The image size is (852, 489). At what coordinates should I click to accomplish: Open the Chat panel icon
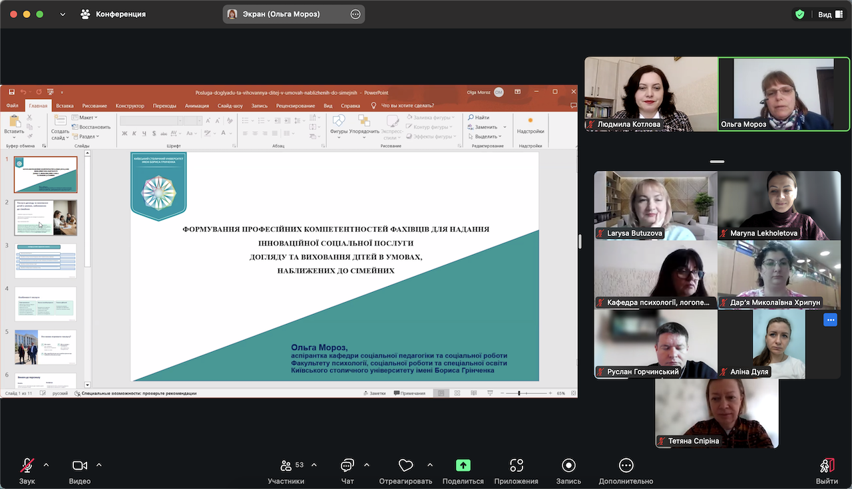(347, 466)
